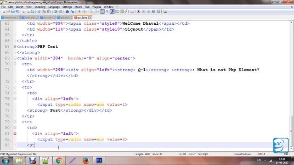Open the Language menu

tap(54, 7)
